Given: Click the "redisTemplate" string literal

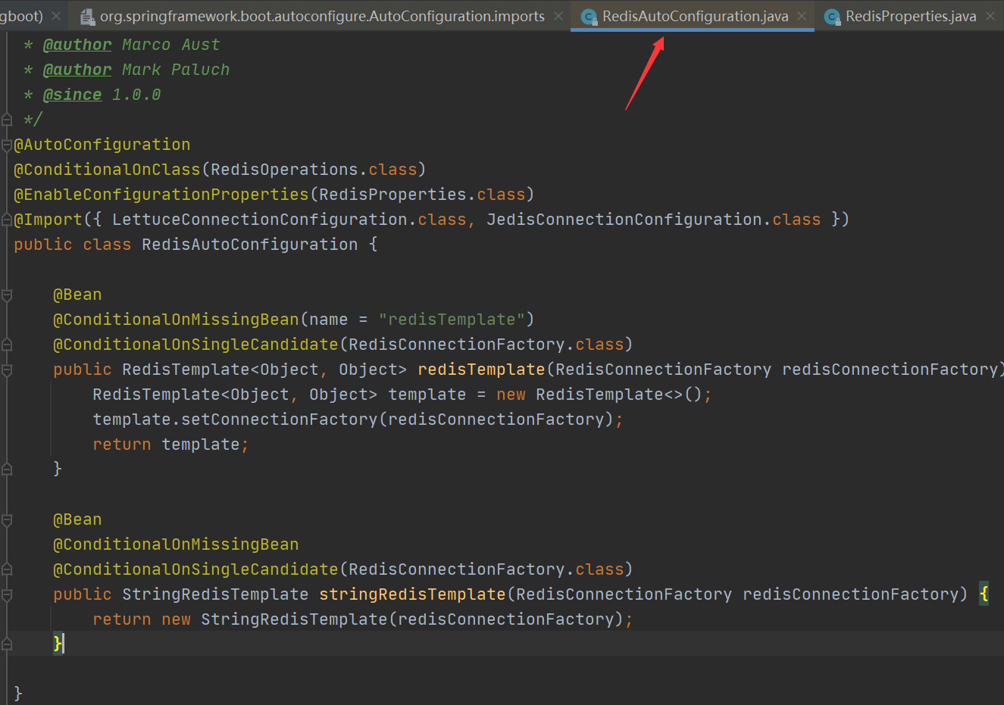Looking at the screenshot, I should tap(452, 320).
